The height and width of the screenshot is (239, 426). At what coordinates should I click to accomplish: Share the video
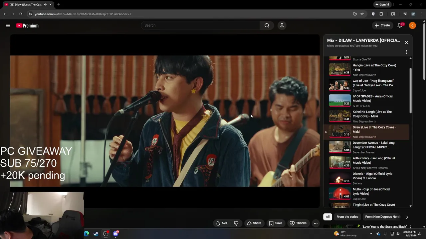click(254, 223)
